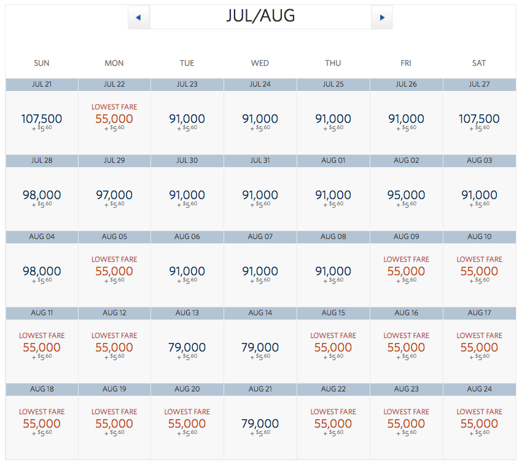Select Jul 29 fare of 97,000
The height and width of the screenshot is (464, 522).
pyautogui.click(x=114, y=195)
